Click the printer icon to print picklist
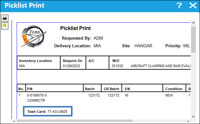The height and width of the screenshot is (124, 200). click(x=5, y=18)
